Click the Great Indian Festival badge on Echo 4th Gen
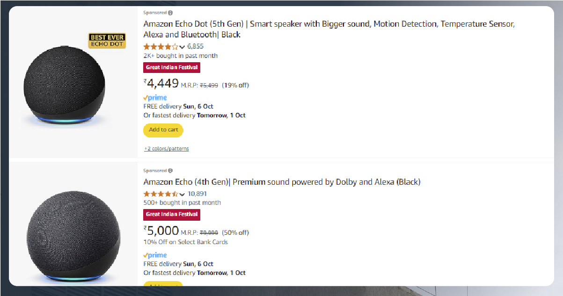The width and height of the screenshot is (563, 296). (x=172, y=214)
